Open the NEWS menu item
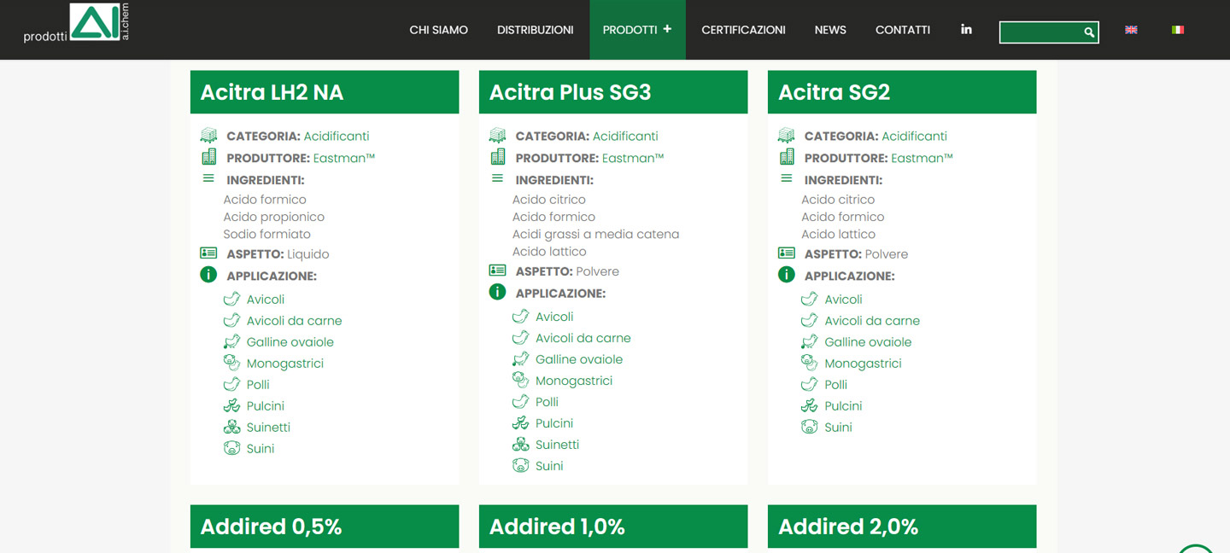Screen dimensions: 1230x553 click(x=830, y=30)
